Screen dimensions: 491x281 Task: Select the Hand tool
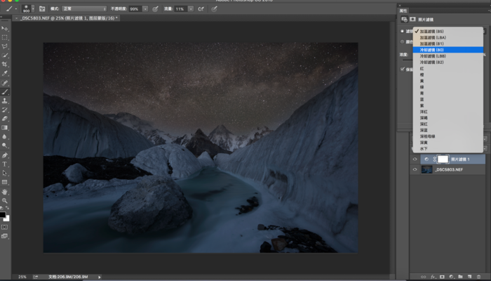(5, 191)
